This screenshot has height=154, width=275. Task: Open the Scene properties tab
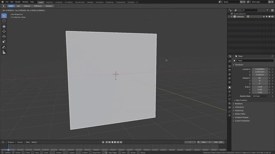[x=229, y=78]
